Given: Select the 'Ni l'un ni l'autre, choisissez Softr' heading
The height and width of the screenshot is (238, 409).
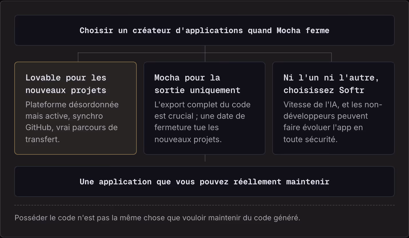Looking at the screenshot, I should [331, 84].
